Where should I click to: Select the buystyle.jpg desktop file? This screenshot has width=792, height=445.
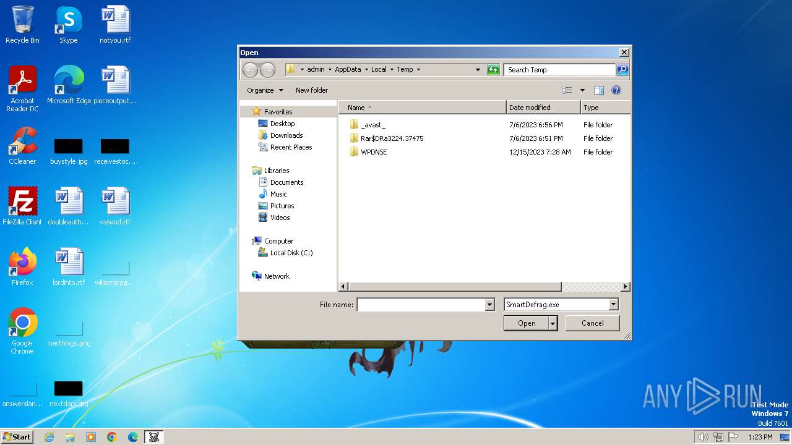[x=69, y=151]
